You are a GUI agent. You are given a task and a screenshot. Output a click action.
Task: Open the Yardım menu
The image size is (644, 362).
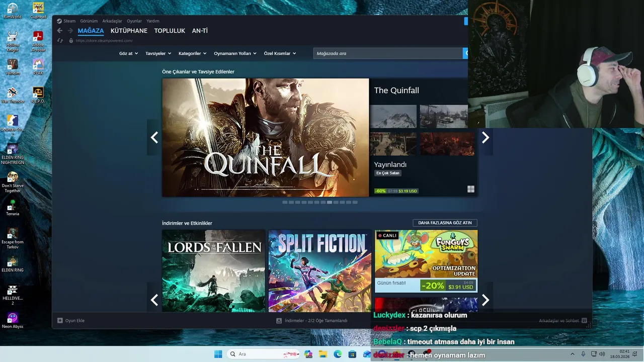click(152, 21)
